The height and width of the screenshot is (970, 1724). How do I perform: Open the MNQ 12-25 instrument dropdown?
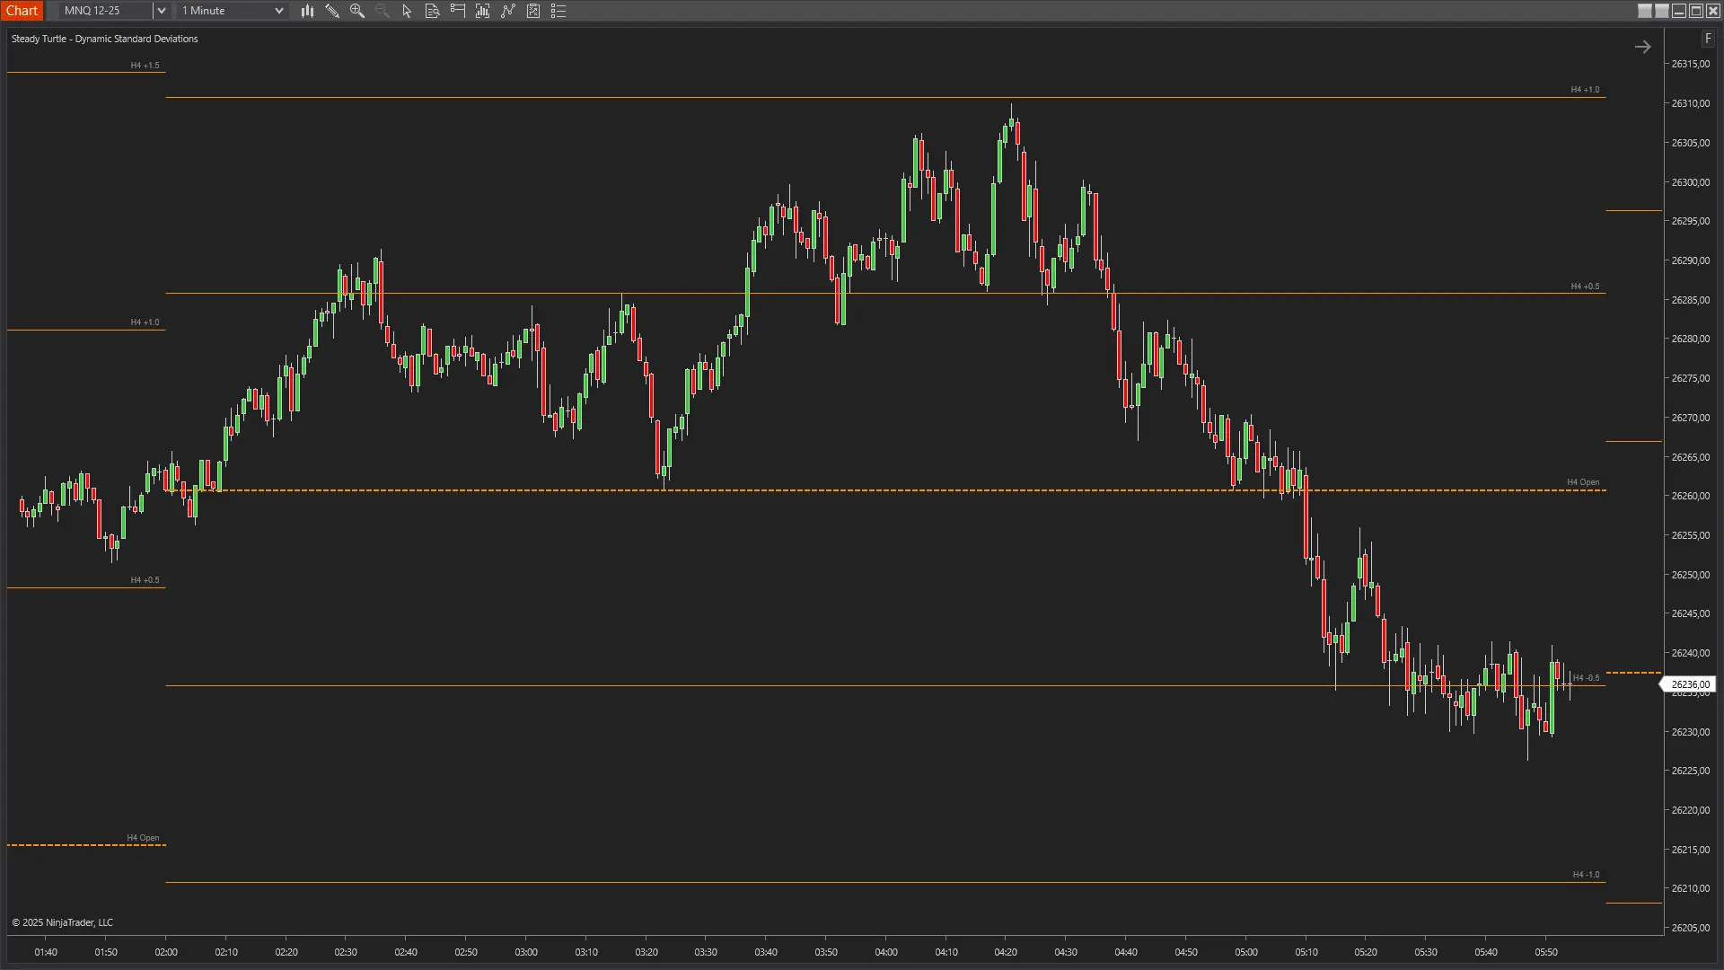click(103, 11)
